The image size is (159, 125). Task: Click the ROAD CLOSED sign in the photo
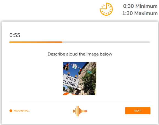point(71,81)
